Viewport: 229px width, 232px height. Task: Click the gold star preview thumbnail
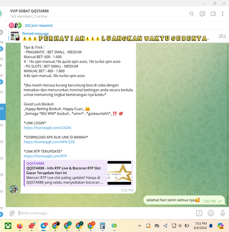[119, 173]
